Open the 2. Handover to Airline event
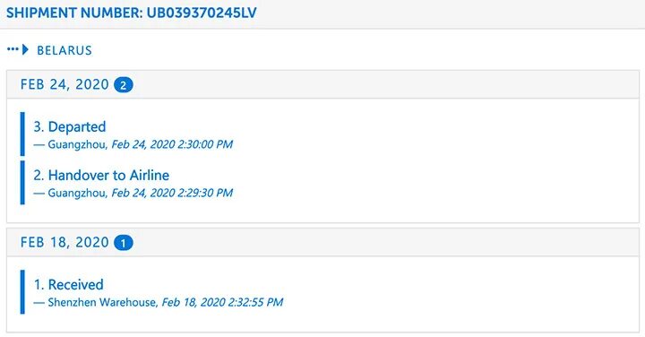Viewport: 645px width, 337px height. click(x=101, y=176)
